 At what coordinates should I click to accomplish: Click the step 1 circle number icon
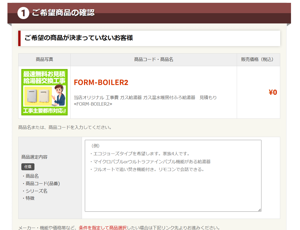tap(23, 13)
